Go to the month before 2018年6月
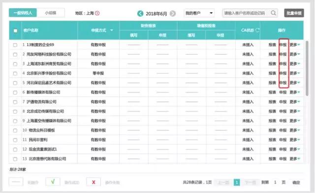This screenshot has width=315, height=193. [x=140, y=13]
